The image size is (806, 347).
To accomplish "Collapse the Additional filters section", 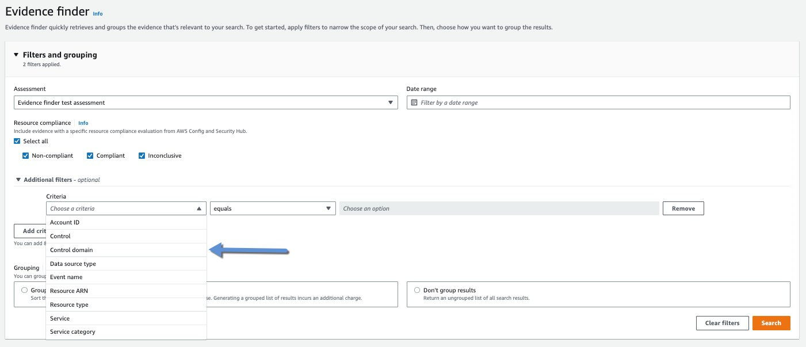I will point(18,179).
